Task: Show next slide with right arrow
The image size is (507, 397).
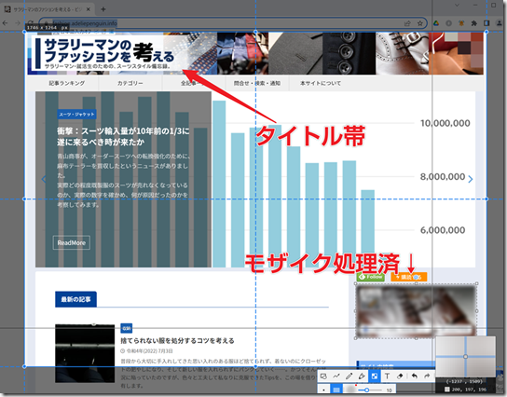Action: point(471,179)
